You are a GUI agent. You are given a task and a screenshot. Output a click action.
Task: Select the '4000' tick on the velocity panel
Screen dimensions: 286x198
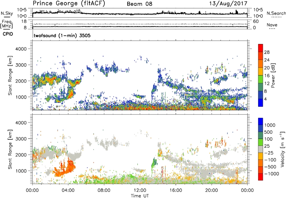click(x=21, y=123)
